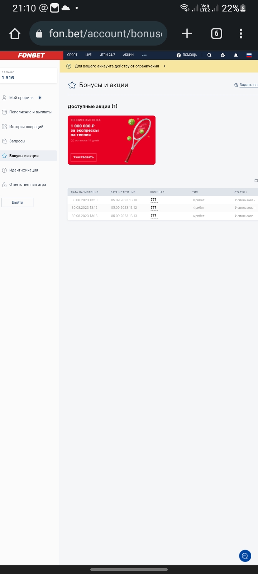Click the search magnifier icon
This screenshot has height=574, width=258.
(209, 55)
